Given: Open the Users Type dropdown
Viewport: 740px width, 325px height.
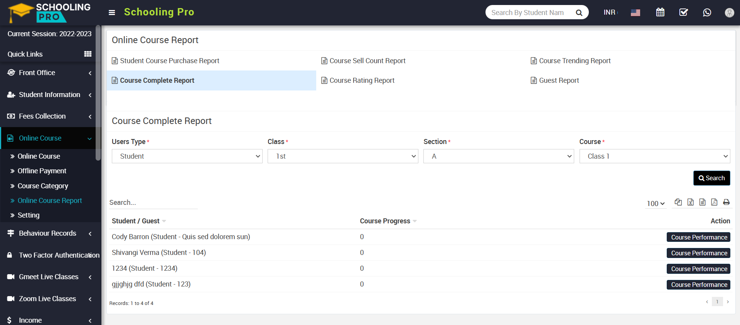Looking at the screenshot, I should [187, 156].
